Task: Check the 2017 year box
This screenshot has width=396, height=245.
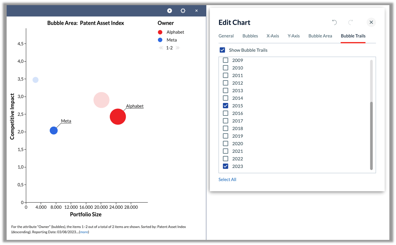Action: pyautogui.click(x=226, y=121)
